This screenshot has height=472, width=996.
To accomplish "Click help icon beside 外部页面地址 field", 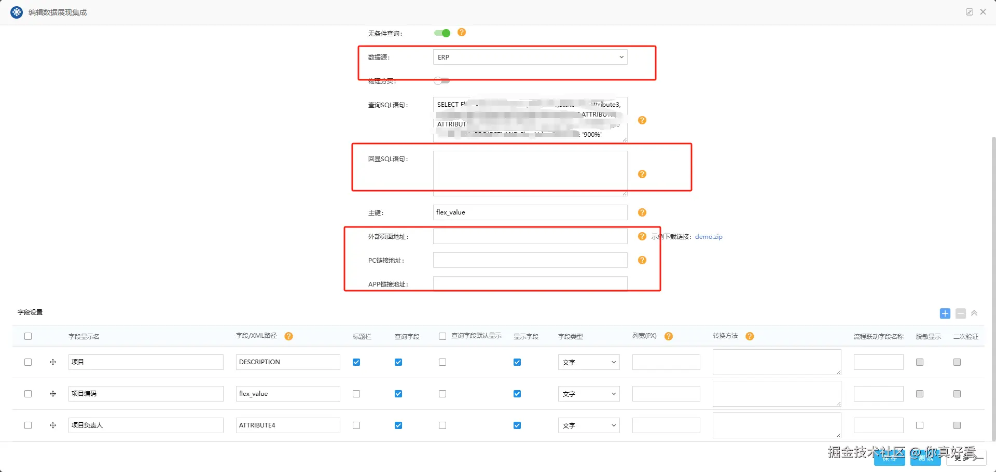I will [x=642, y=236].
